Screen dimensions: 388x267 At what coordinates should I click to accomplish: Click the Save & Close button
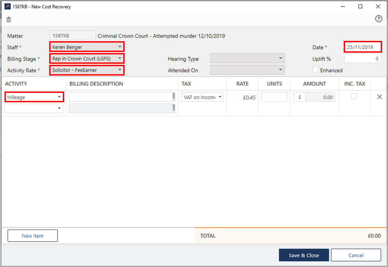(x=304, y=255)
